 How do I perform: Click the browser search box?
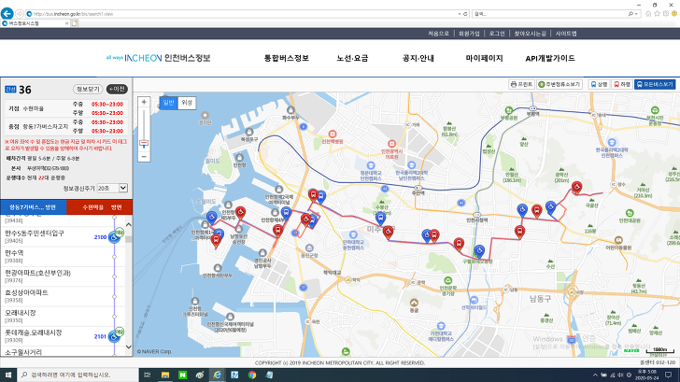pyautogui.click(x=551, y=14)
